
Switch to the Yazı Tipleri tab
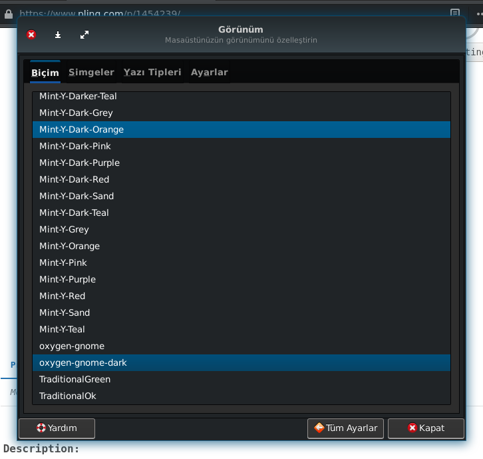152,72
